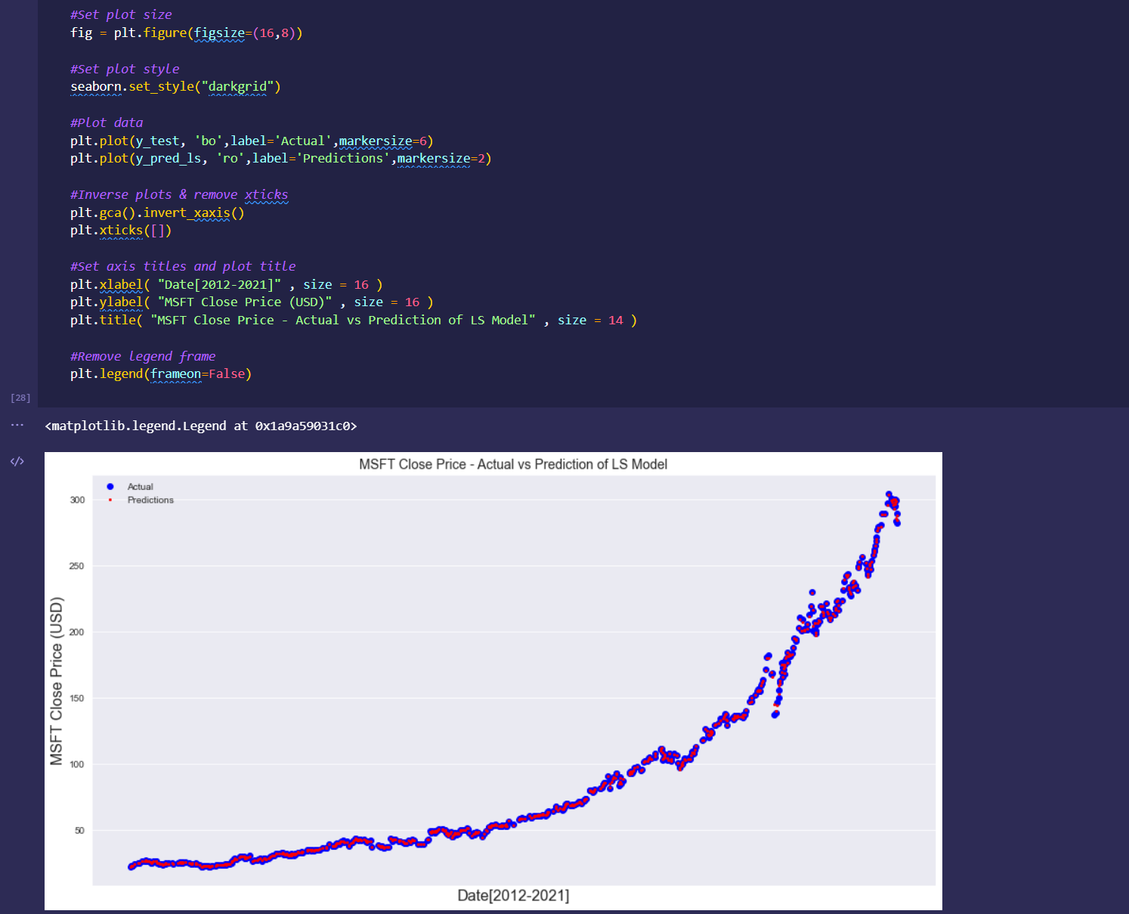Click the MSFT Close Price (USD) y-axis label
The width and height of the screenshot is (1129, 914).
tap(57, 681)
